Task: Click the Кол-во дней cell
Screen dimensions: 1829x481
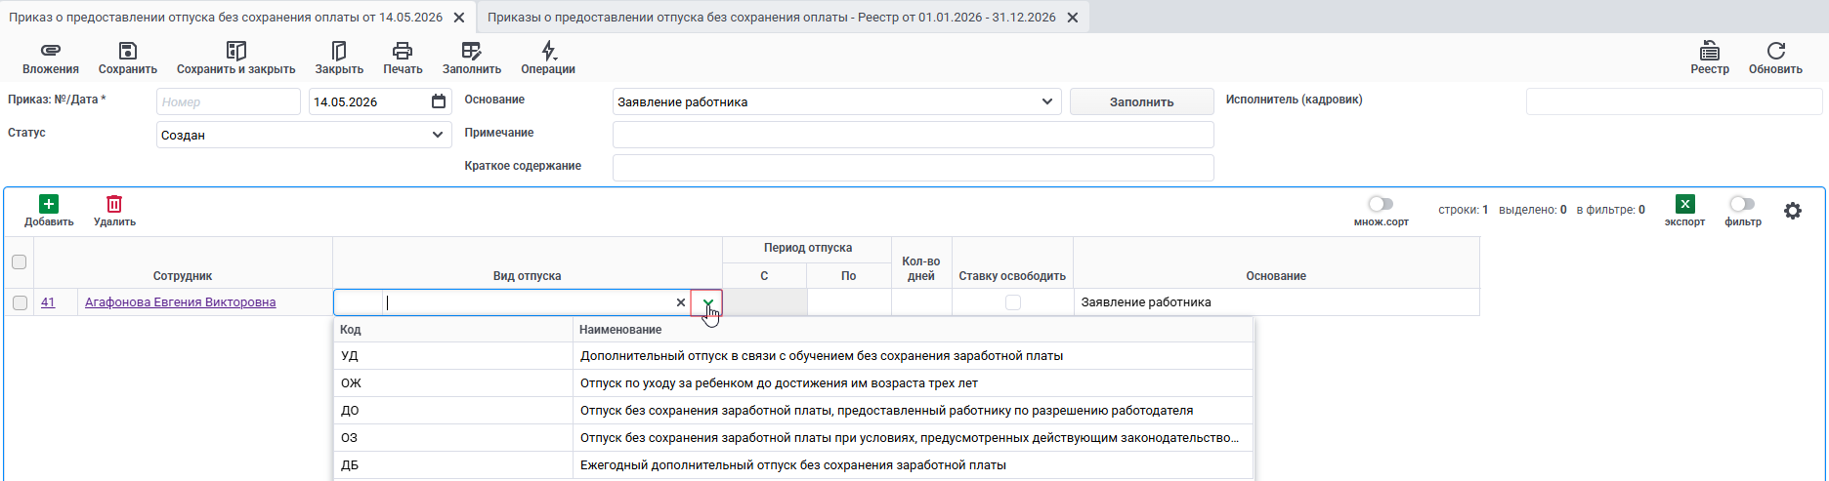Action: click(x=921, y=302)
